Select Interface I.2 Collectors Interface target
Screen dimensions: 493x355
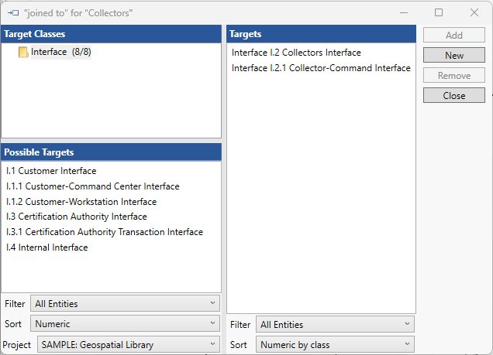296,53
